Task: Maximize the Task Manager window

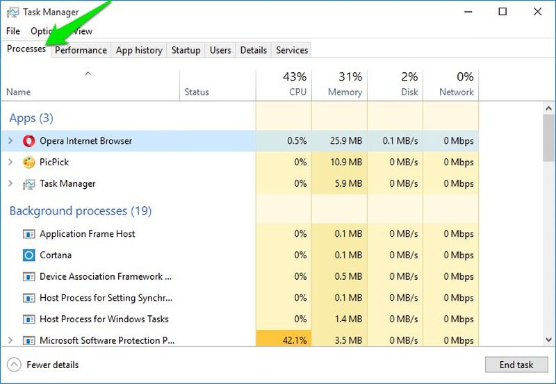Action: point(502,12)
